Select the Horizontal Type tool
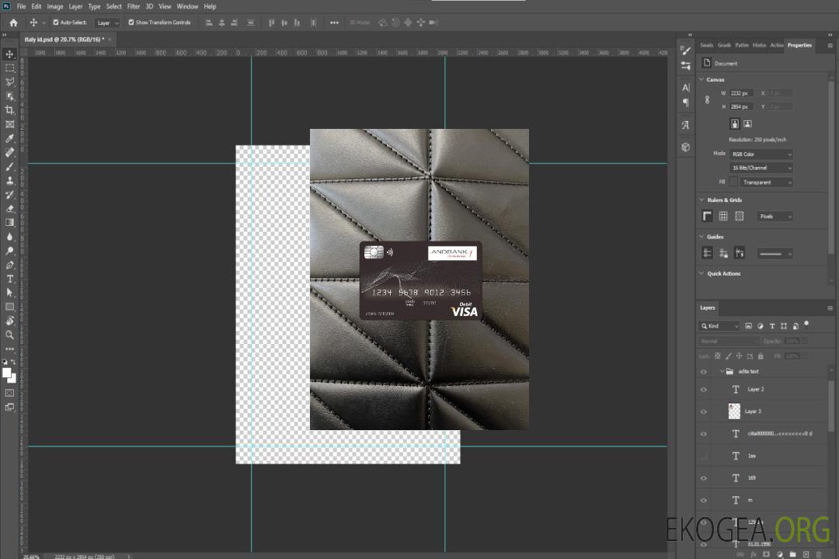The height and width of the screenshot is (559, 839). [x=9, y=279]
